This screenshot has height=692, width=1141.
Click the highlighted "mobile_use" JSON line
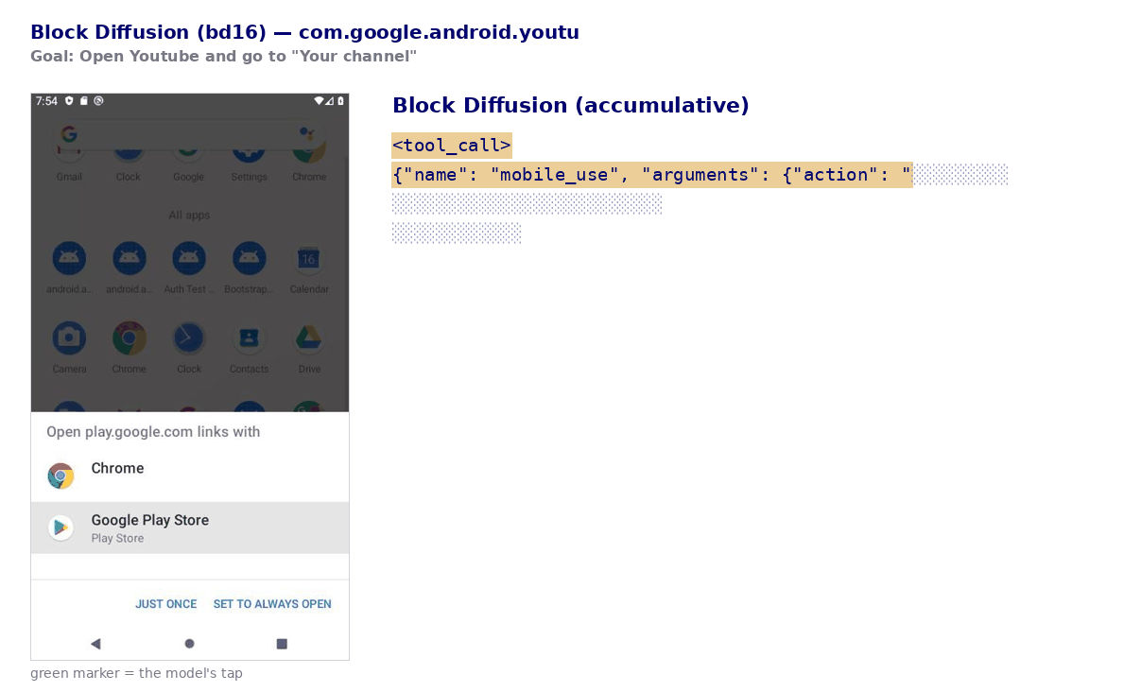coord(652,175)
